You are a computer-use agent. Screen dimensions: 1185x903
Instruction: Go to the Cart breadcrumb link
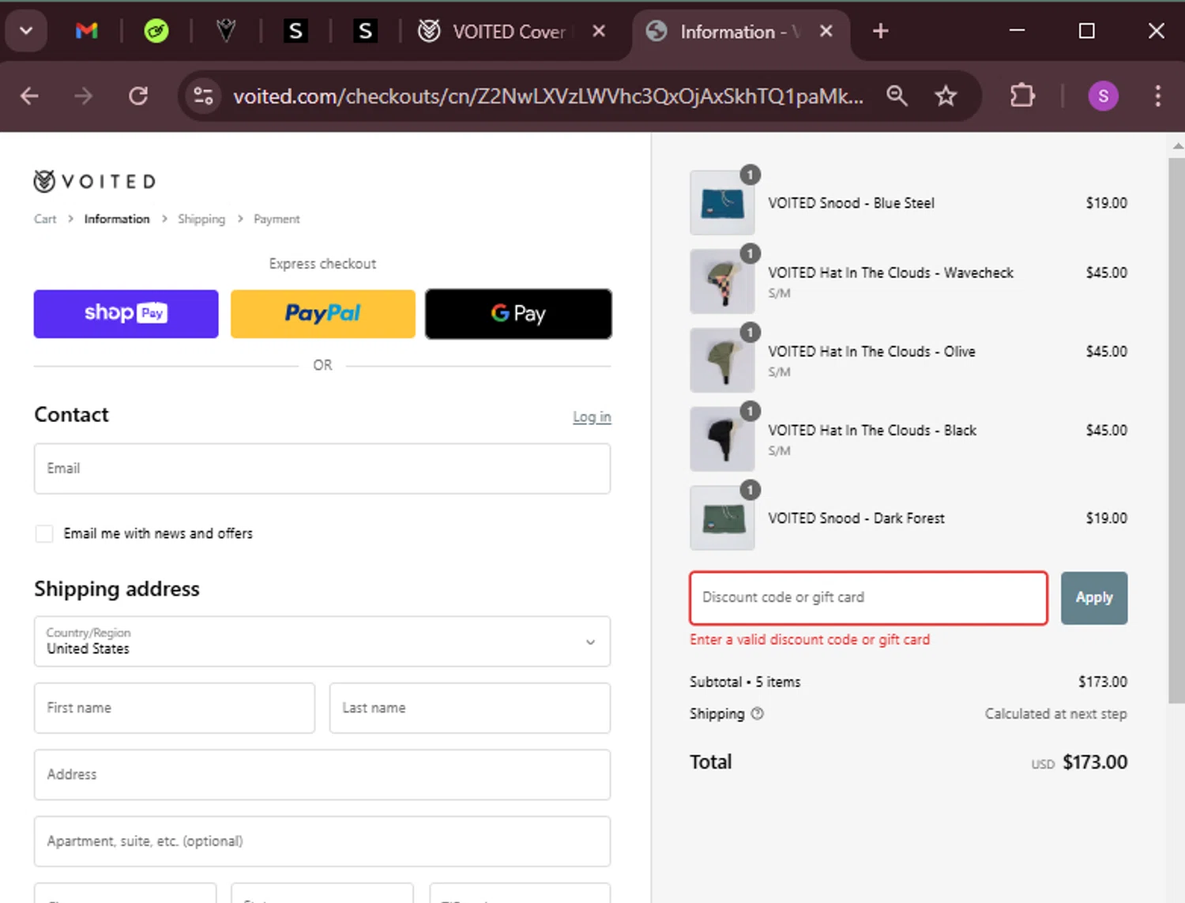point(45,219)
